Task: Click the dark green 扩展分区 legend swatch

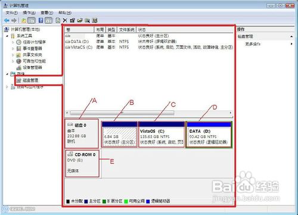Action: click(104, 201)
